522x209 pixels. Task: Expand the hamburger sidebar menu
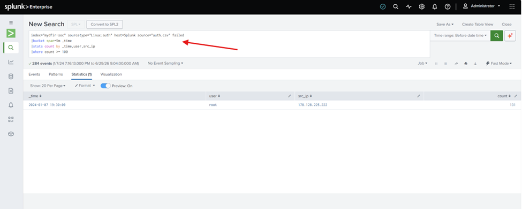point(11,22)
